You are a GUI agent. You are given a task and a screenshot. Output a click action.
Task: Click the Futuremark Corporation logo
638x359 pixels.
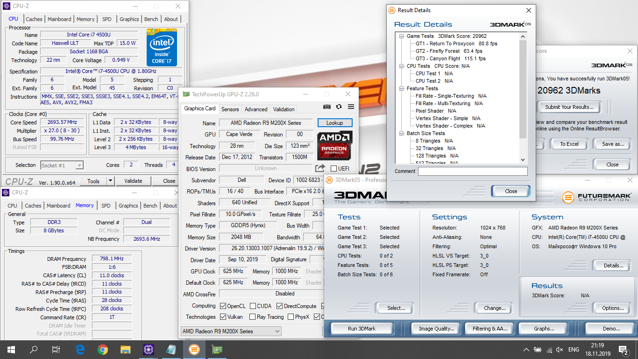[x=596, y=197]
